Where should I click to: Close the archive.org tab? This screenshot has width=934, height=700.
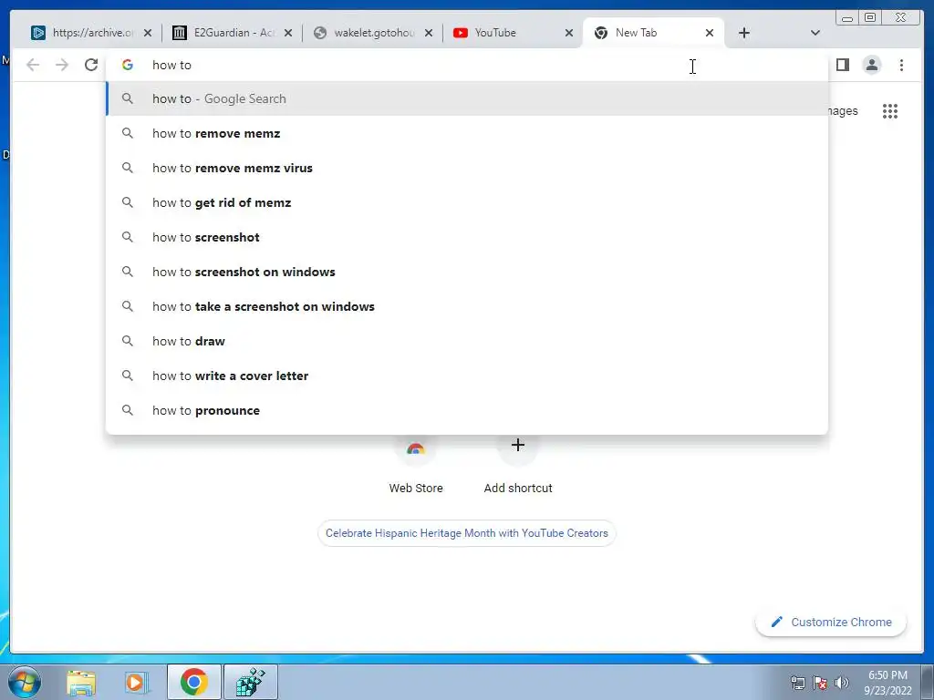(x=148, y=33)
